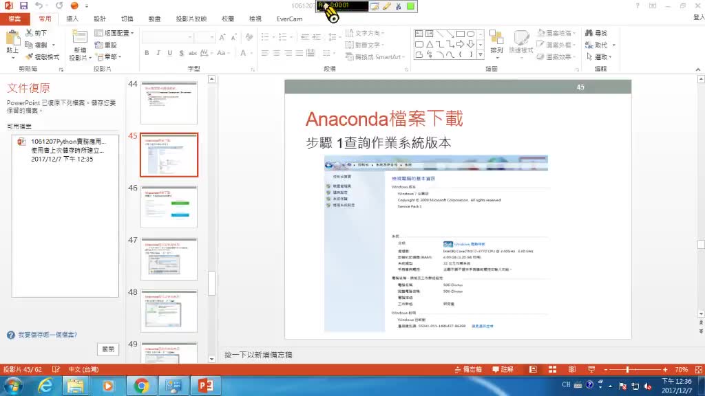
Task: Click thumbnail pane scrollbar handle
Action: 211,283
